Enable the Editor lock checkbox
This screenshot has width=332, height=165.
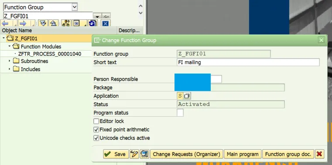(96, 121)
